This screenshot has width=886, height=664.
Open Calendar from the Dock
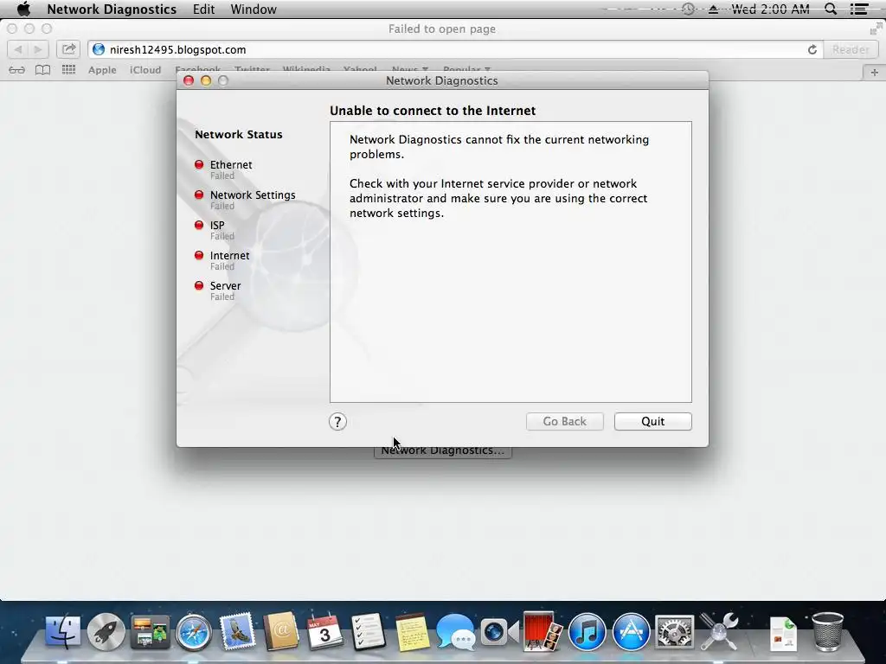pyautogui.click(x=324, y=631)
